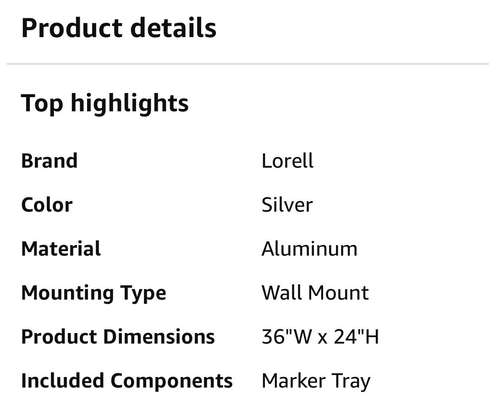Viewport: 489px width, 410px height.
Task: Click the Aluminum material value
Action: click(309, 249)
